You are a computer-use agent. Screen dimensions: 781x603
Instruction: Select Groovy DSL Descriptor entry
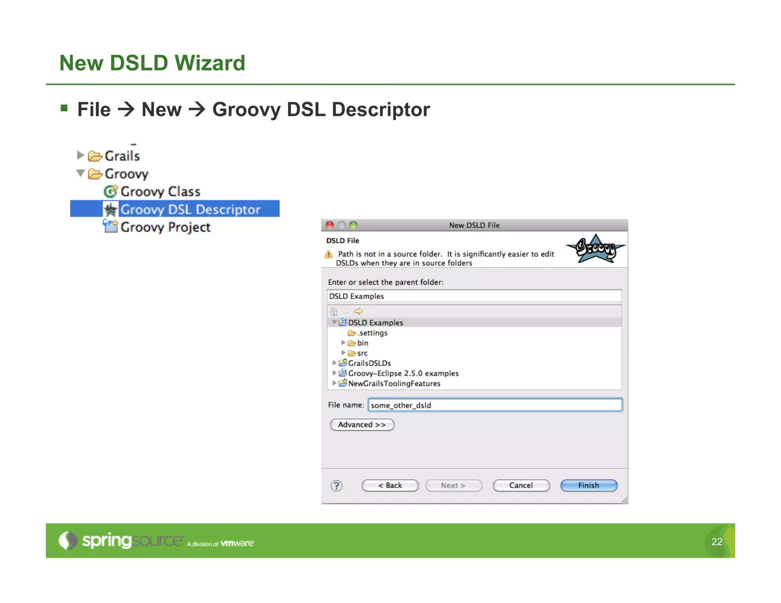coord(175,209)
